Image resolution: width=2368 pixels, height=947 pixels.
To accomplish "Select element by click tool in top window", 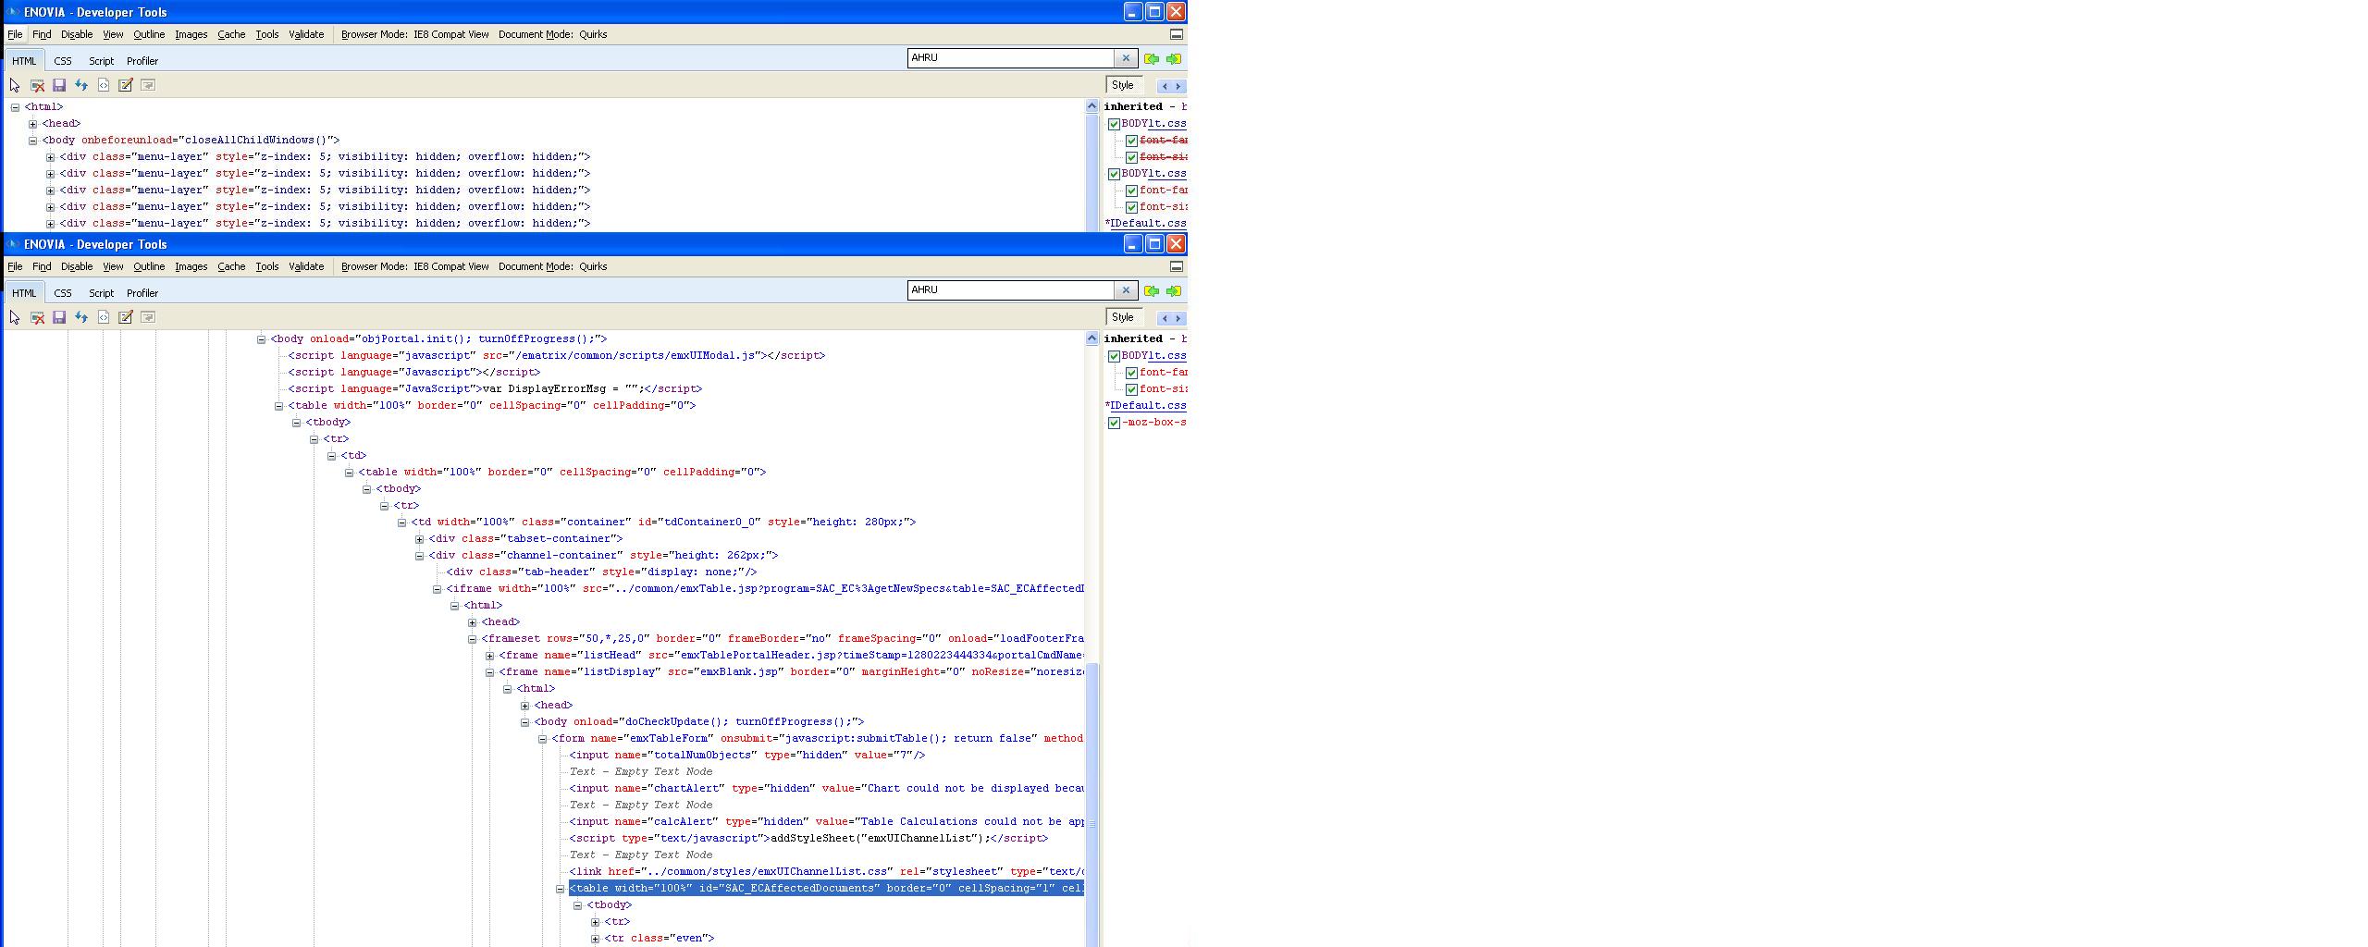I will (15, 85).
